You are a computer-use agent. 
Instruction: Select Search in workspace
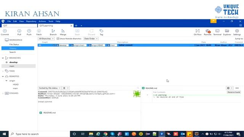(13, 52)
